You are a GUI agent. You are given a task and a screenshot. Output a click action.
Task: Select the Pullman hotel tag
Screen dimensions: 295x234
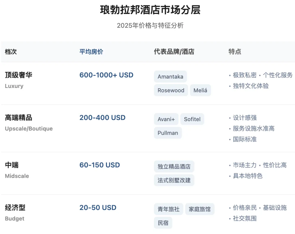click(x=168, y=133)
